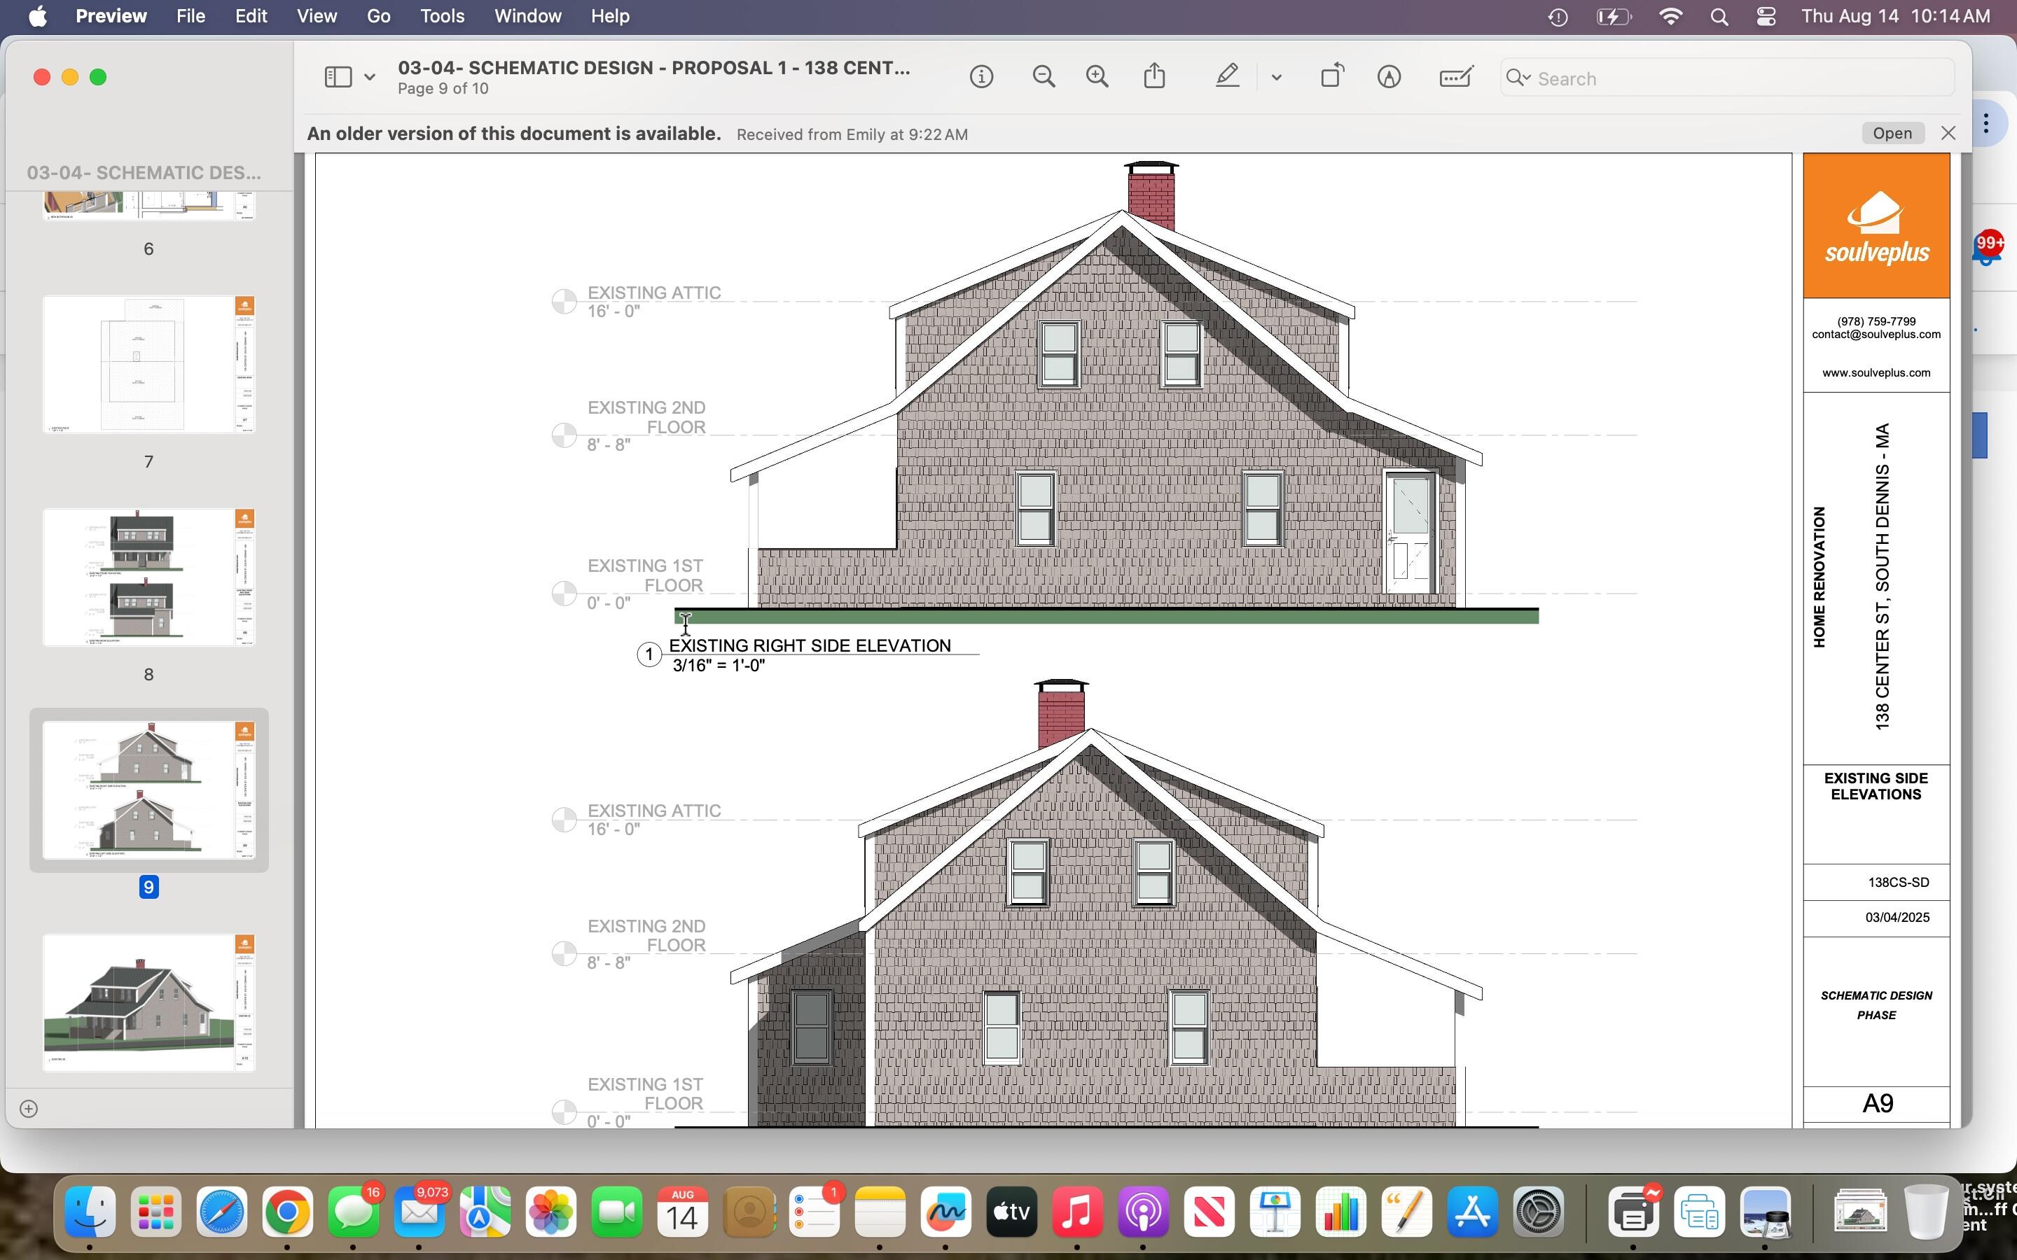Open the Go menu

[x=378, y=17]
